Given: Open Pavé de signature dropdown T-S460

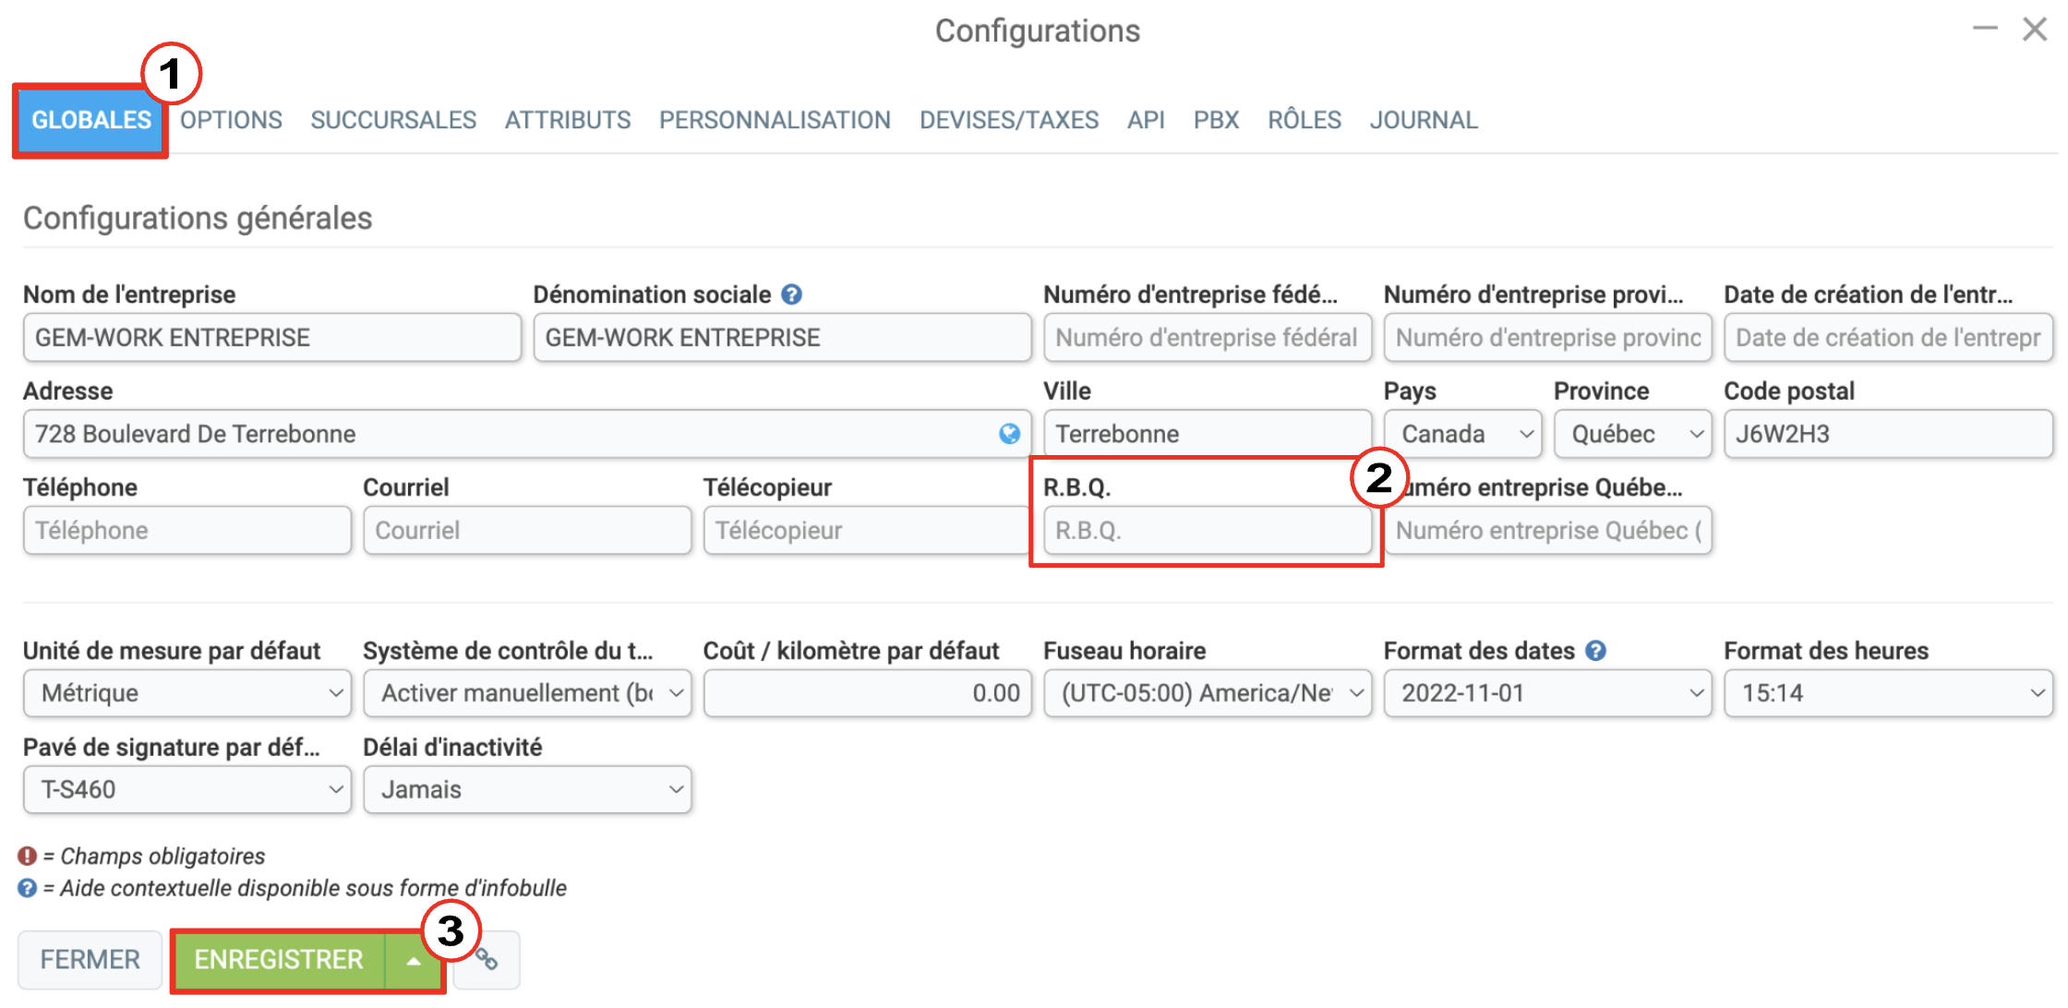Looking at the screenshot, I should coord(187,789).
